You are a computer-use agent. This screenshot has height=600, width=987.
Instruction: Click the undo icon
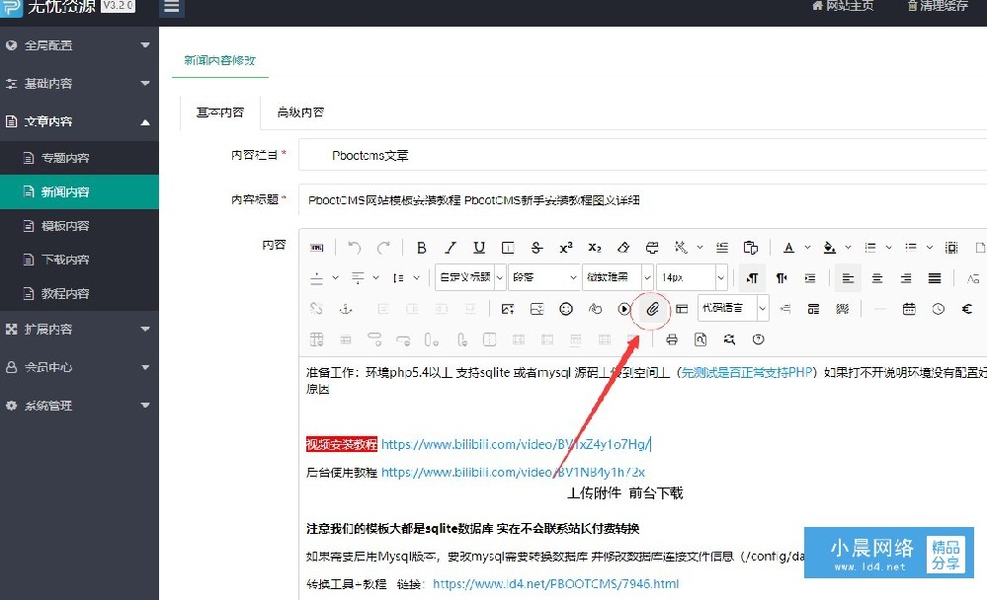point(355,248)
